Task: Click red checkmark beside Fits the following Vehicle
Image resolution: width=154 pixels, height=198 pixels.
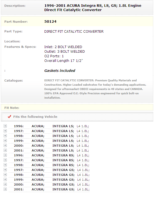Action: 9,116
